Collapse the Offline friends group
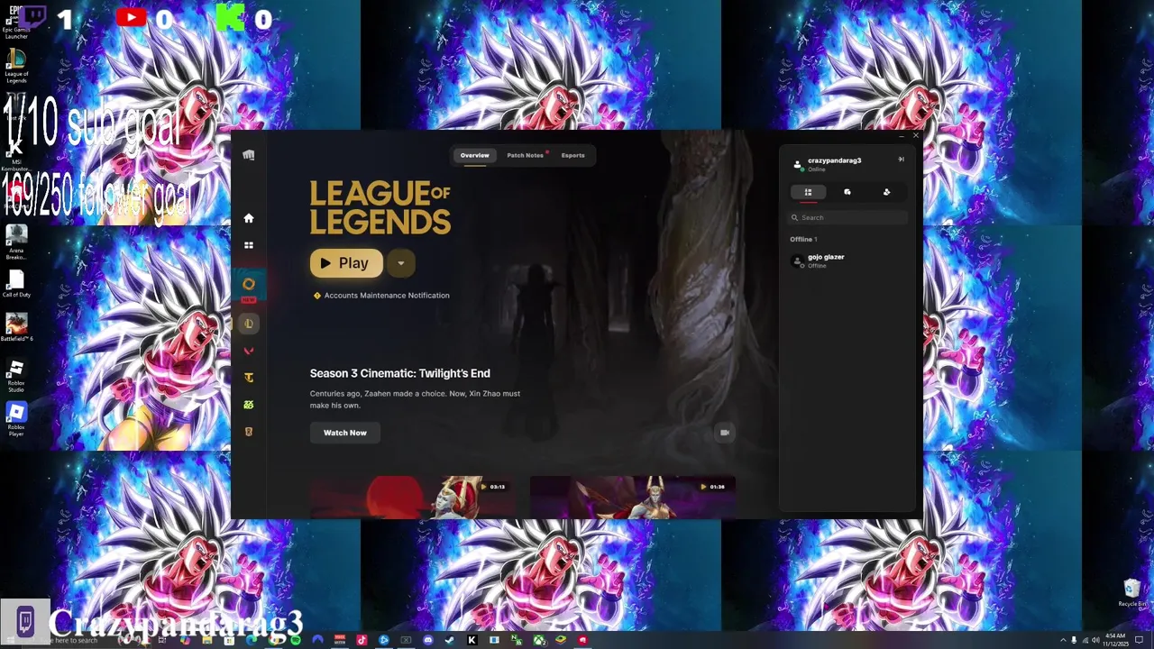This screenshot has width=1154, height=649. click(x=803, y=240)
